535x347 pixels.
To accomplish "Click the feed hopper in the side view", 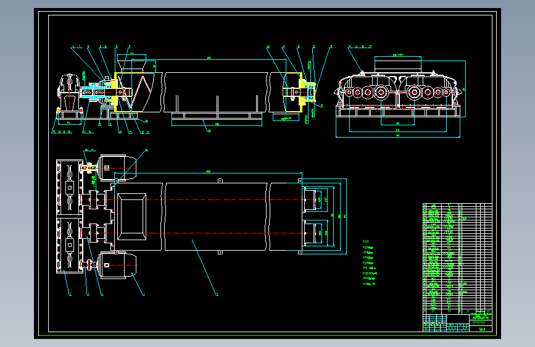I will (x=131, y=65).
